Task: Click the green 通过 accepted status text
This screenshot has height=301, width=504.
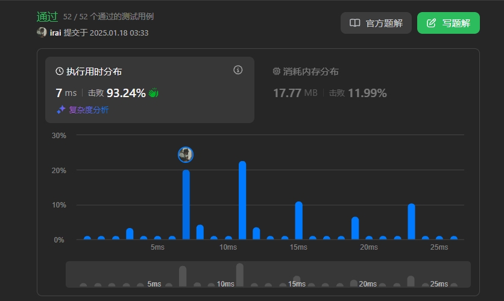Action: [x=47, y=16]
